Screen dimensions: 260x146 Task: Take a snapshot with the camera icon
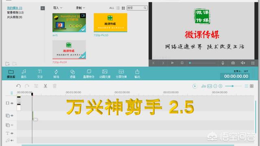[233, 63]
